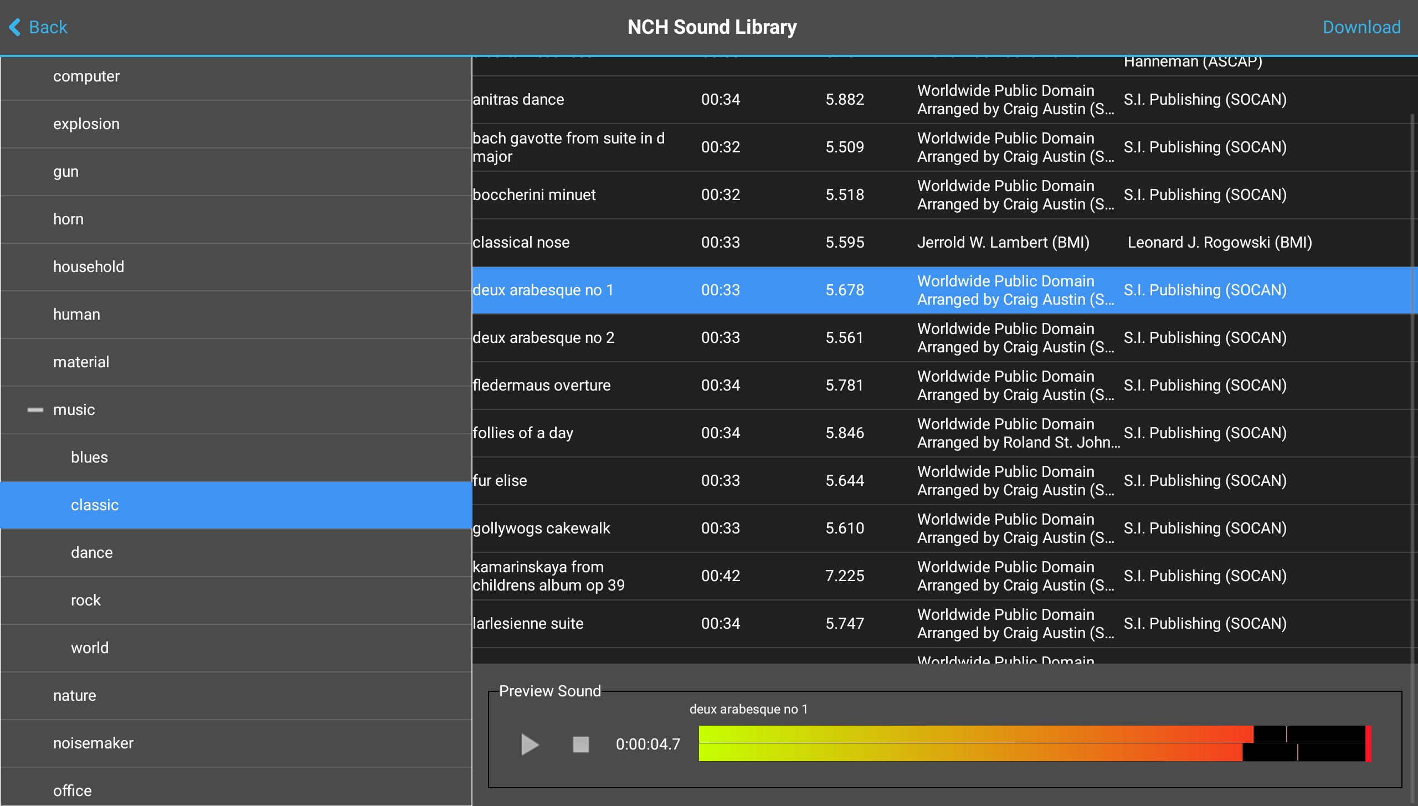Select the noisemaker category
The width and height of the screenshot is (1418, 806).
tap(236, 743)
